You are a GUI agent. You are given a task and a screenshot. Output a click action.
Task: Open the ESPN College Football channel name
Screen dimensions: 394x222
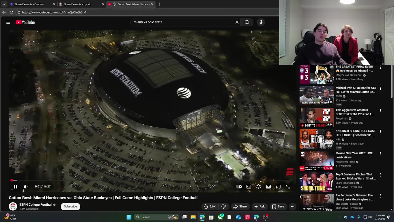pos(36,205)
